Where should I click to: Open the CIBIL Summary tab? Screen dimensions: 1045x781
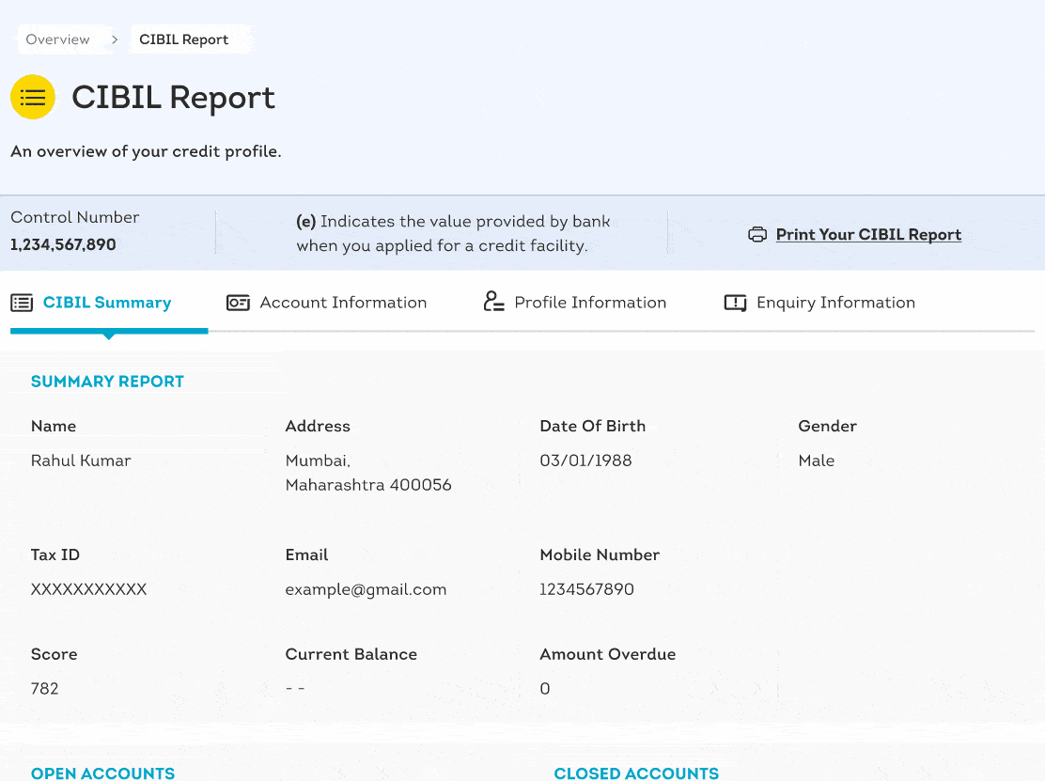tap(109, 304)
